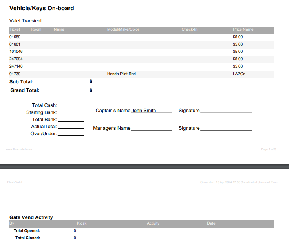Click the 'Total Bank:' blank line
The image size is (289, 245).
(71, 120)
